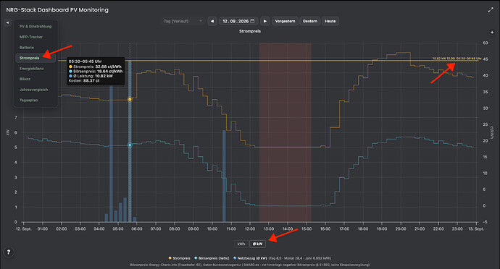The height and width of the screenshot is (269, 500).
Task: Click the NRG-Stack Dashboard PV Monitoring title
Action: [x=57, y=10]
